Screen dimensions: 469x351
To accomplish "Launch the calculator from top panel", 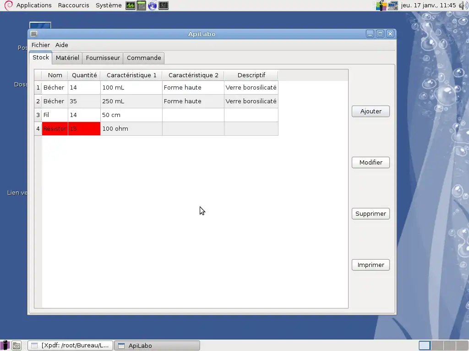I will [141, 5].
